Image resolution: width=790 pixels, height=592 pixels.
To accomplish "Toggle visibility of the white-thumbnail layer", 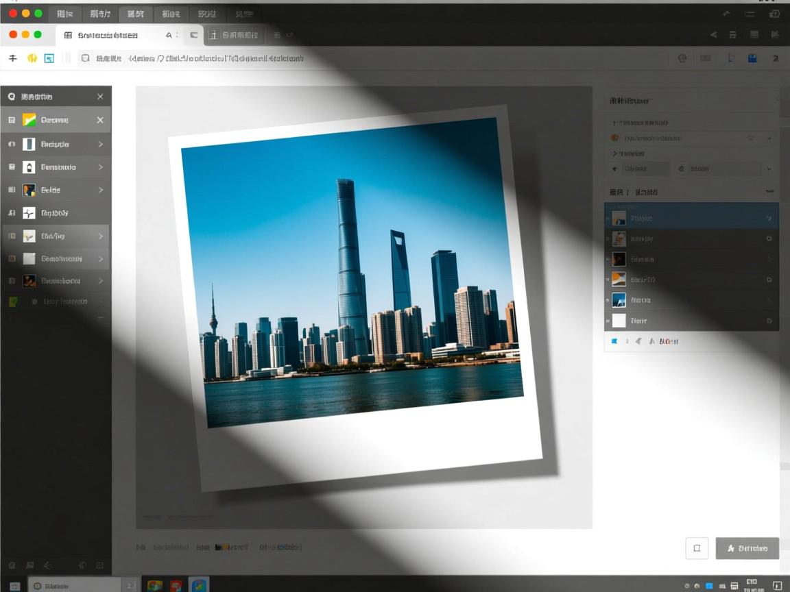I will 769,321.
